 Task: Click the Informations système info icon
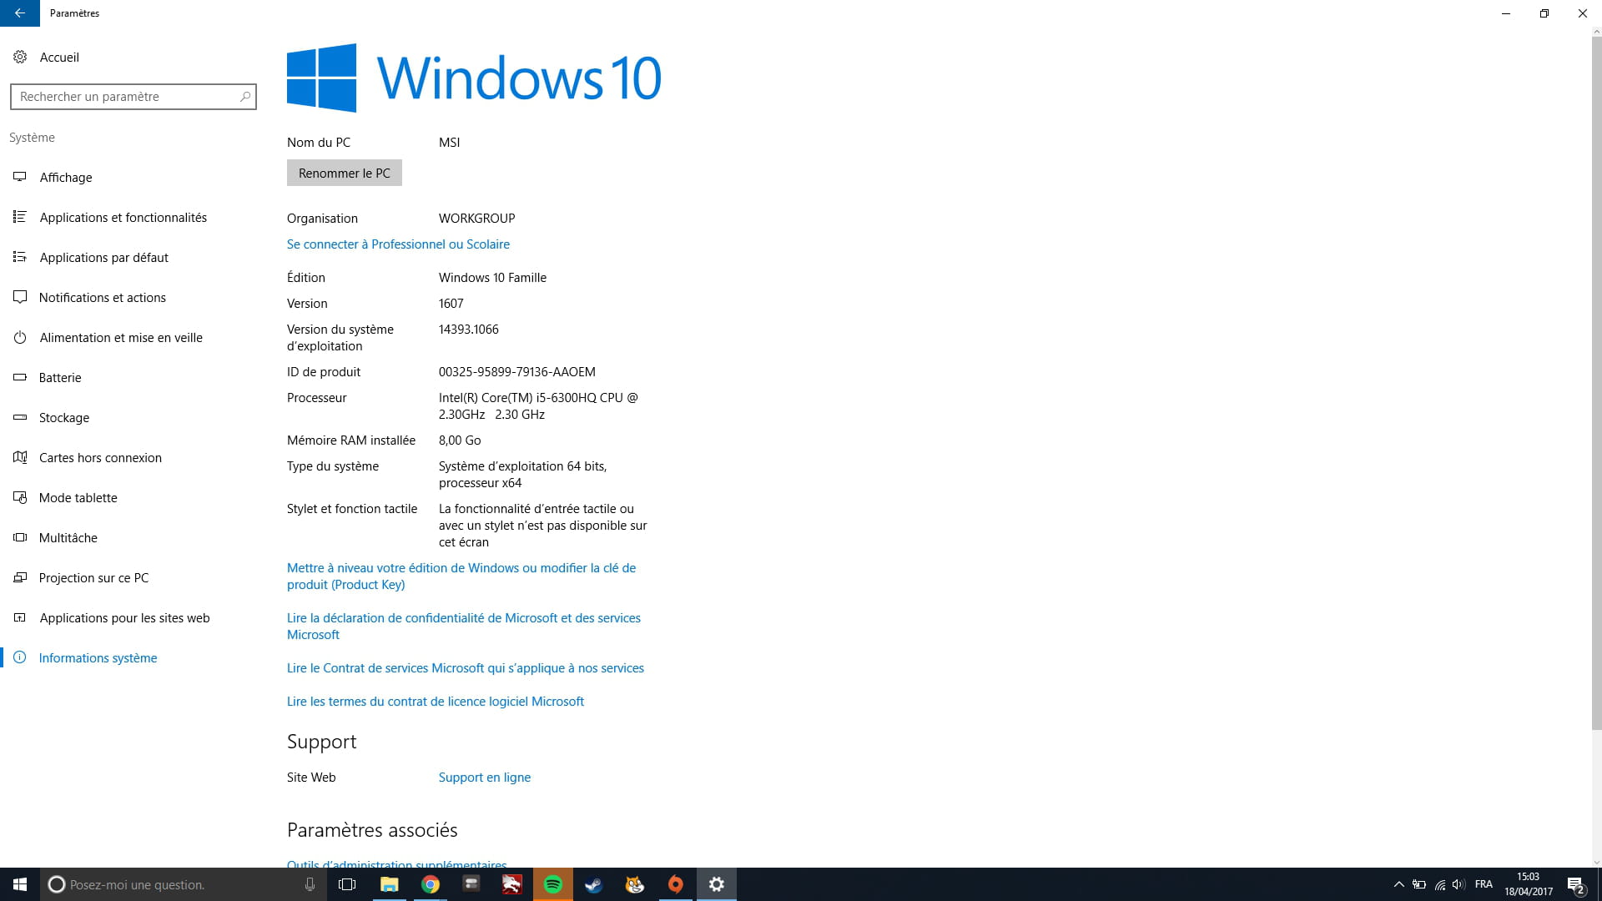click(x=20, y=657)
